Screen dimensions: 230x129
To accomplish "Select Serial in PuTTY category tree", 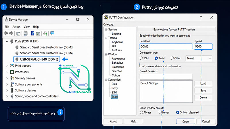I will [x=114, y=97].
